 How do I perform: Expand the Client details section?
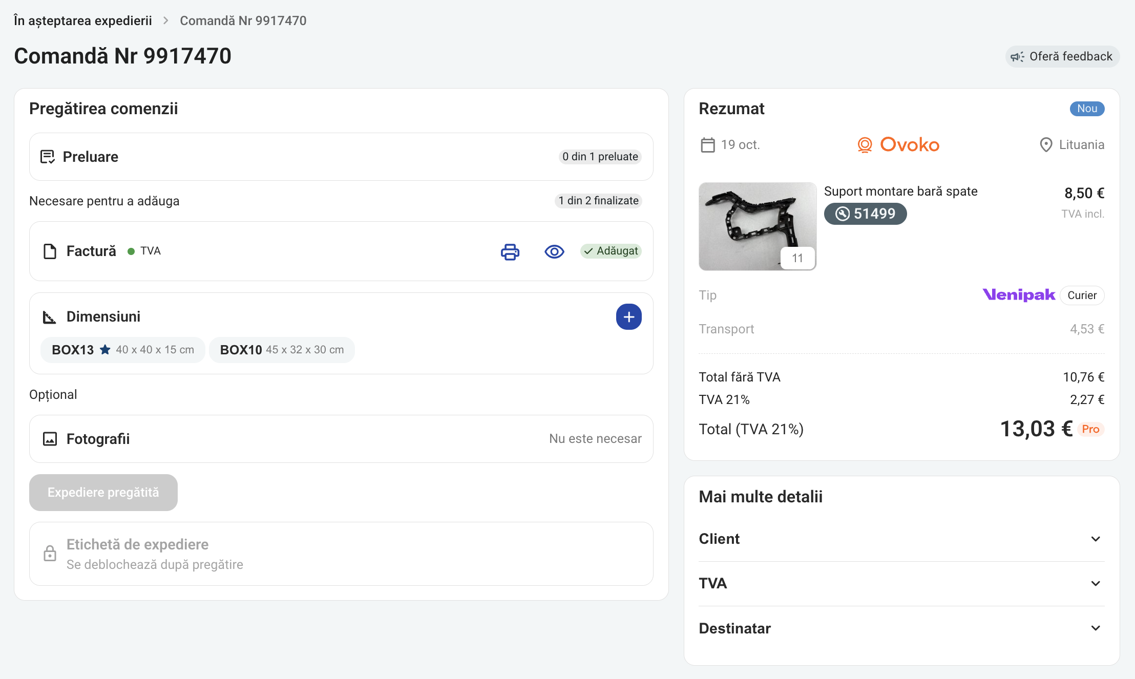point(901,539)
